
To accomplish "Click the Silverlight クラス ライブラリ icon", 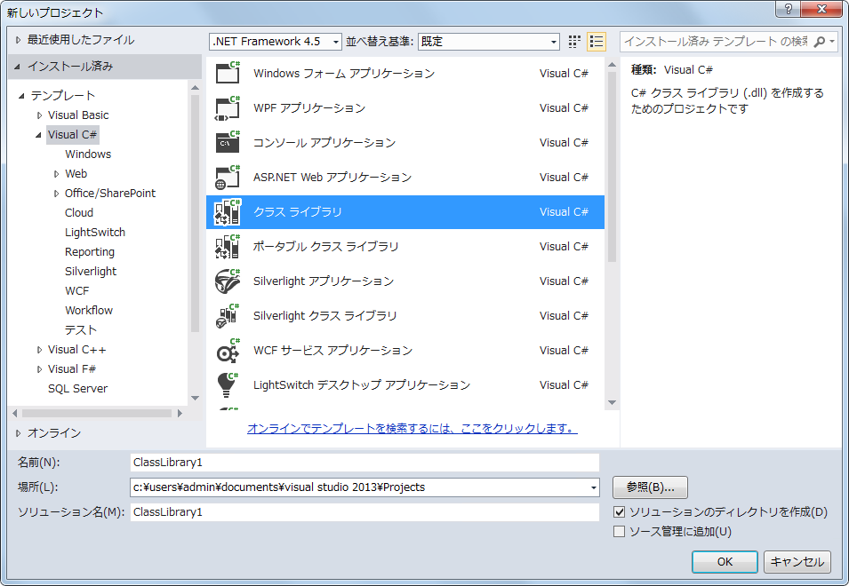I will 228,315.
